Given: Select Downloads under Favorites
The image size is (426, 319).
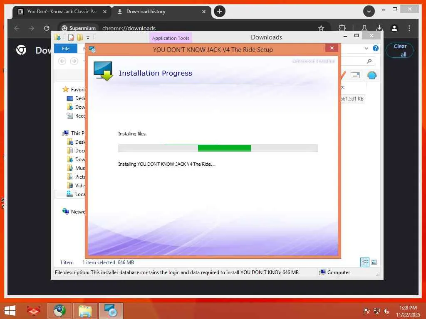Looking at the screenshot, I should pyautogui.click(x=76, y=107).
